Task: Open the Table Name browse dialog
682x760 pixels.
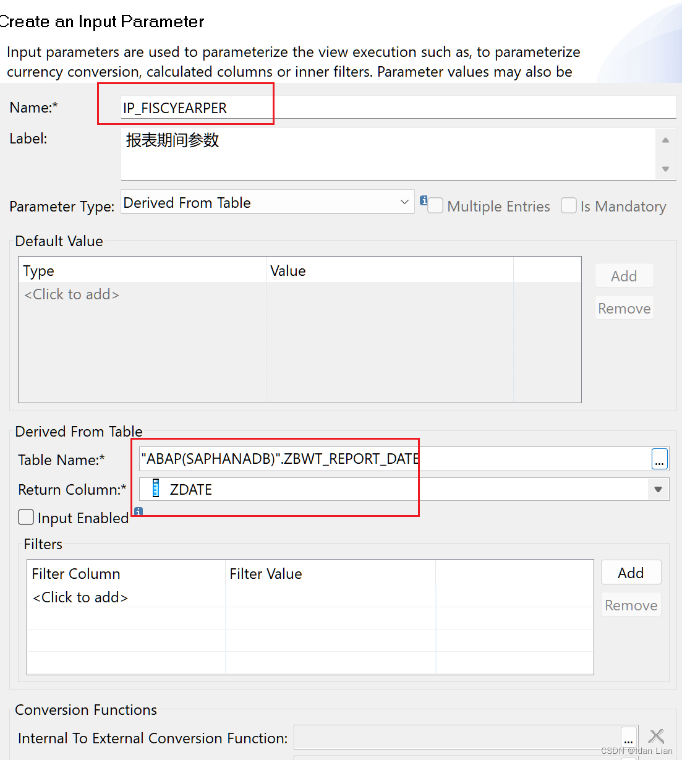Action: click(659, 458)
